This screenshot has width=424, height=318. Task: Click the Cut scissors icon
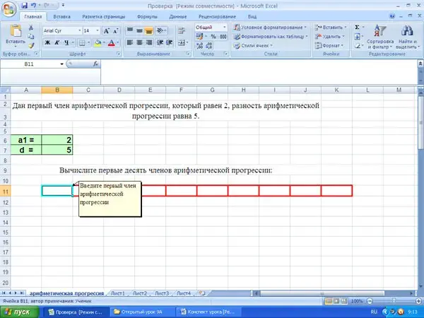[x=30, y=28]
